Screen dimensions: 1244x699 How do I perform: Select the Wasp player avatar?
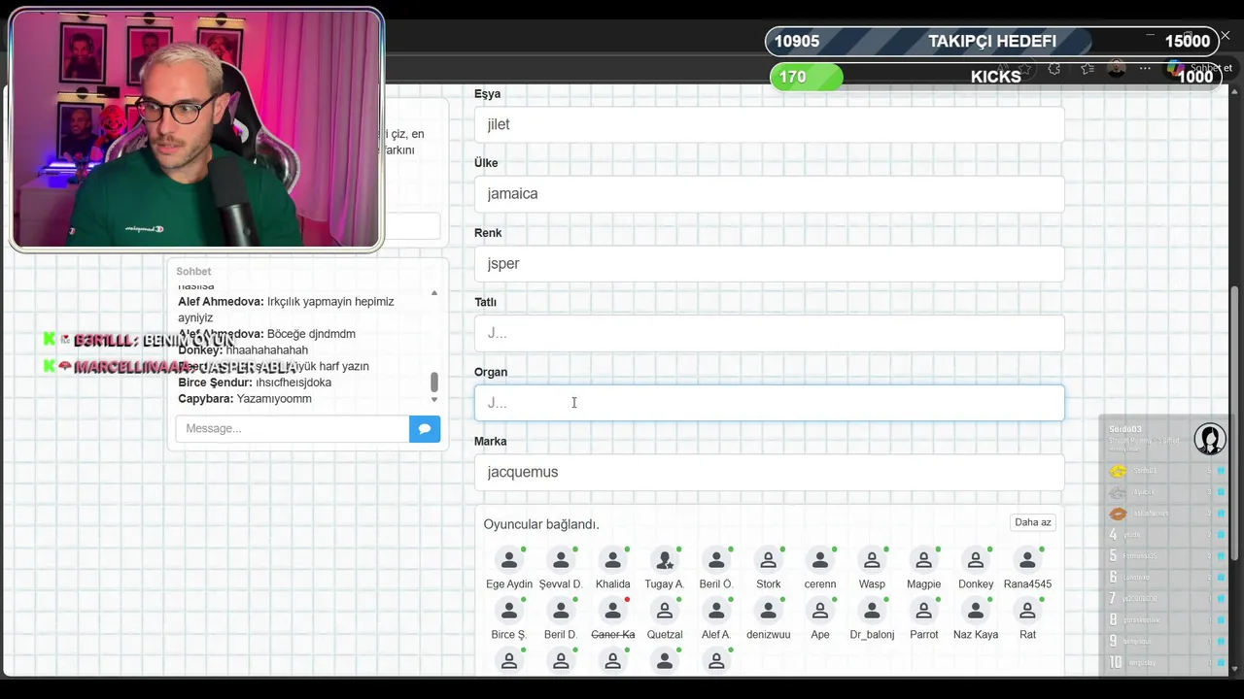872,559
